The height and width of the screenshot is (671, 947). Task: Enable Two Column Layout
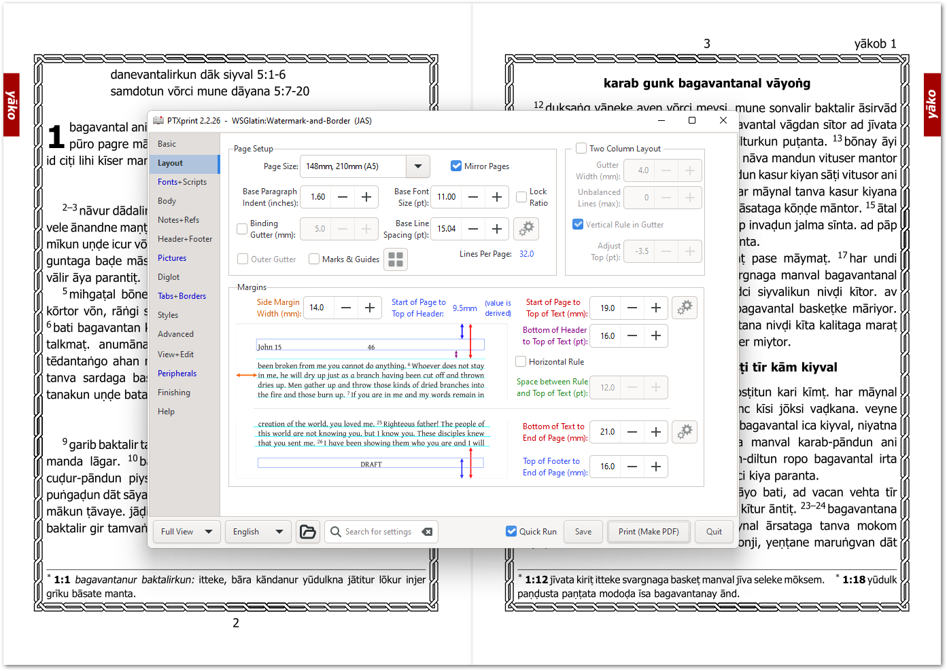coord(581,148)
